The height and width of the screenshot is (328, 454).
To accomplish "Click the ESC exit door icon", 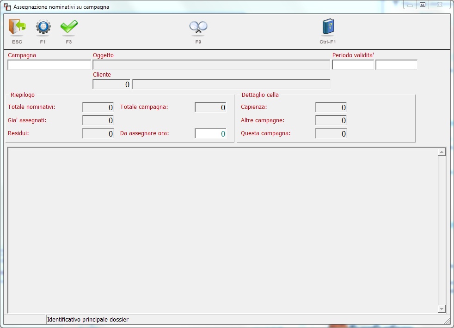I will [17, 27].
